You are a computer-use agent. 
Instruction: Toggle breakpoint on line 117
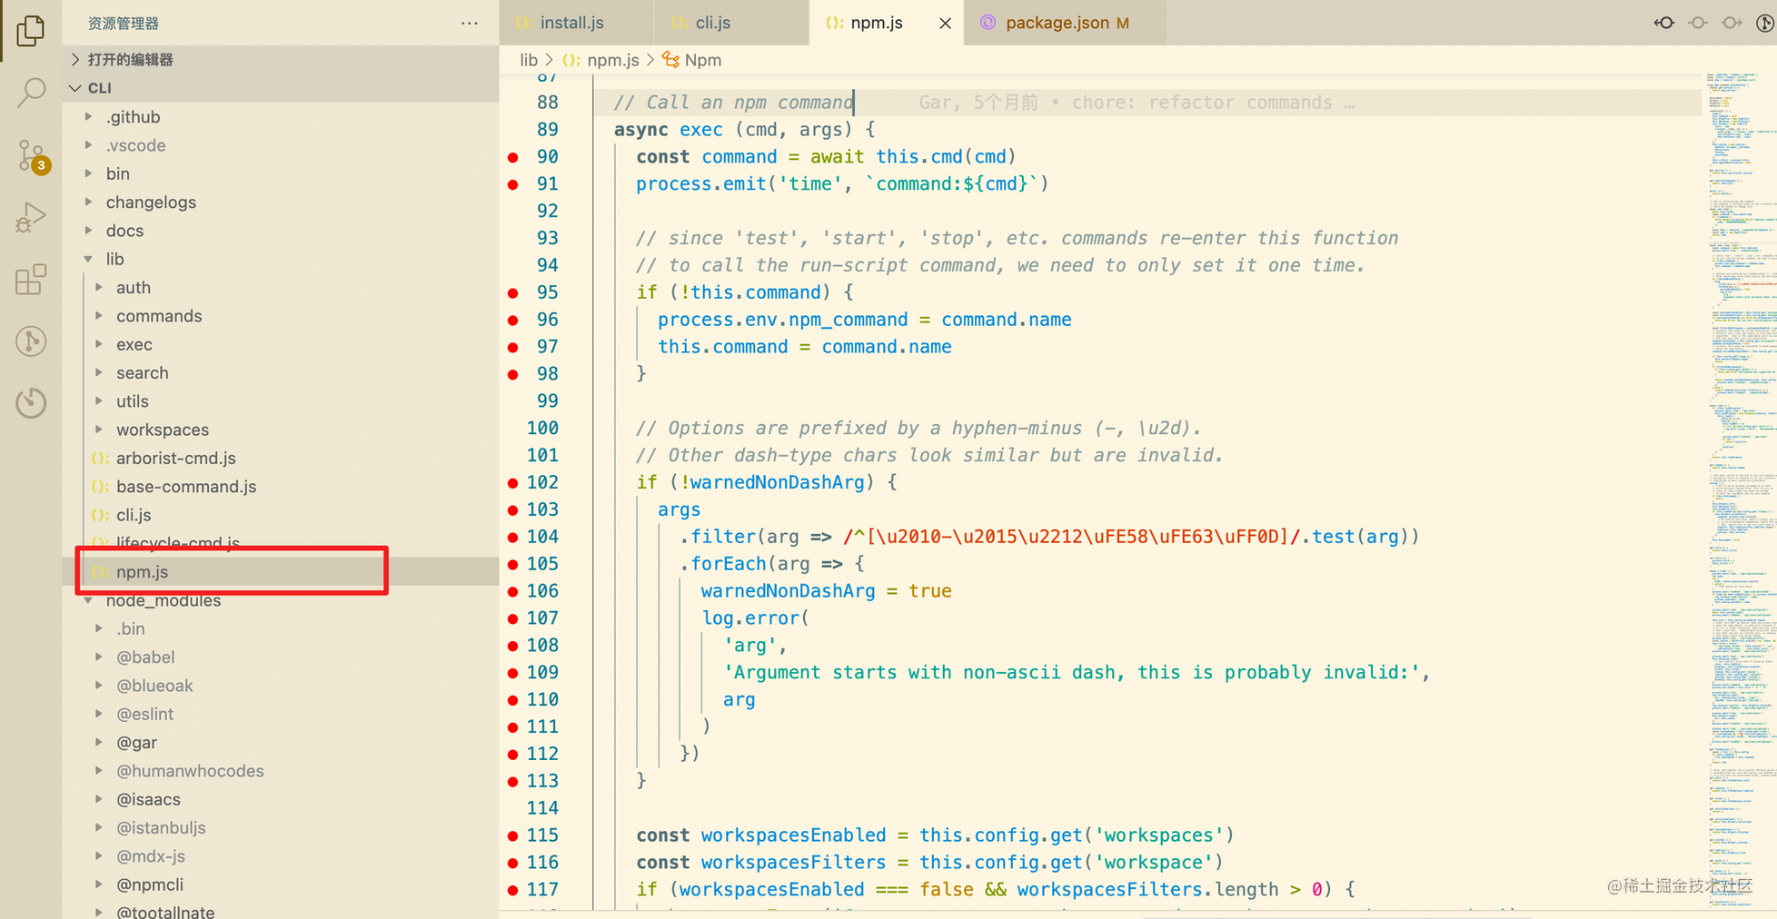(513, 890)
